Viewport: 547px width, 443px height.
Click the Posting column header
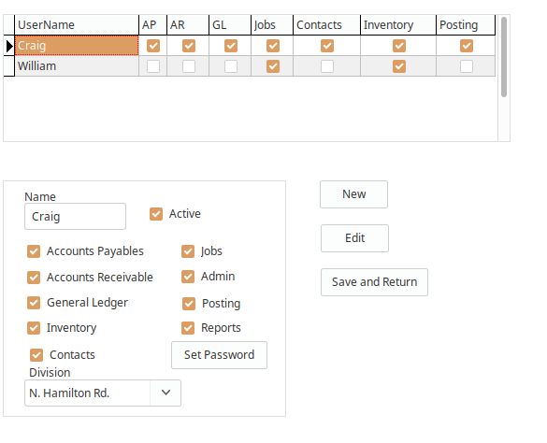click(466, 24)
